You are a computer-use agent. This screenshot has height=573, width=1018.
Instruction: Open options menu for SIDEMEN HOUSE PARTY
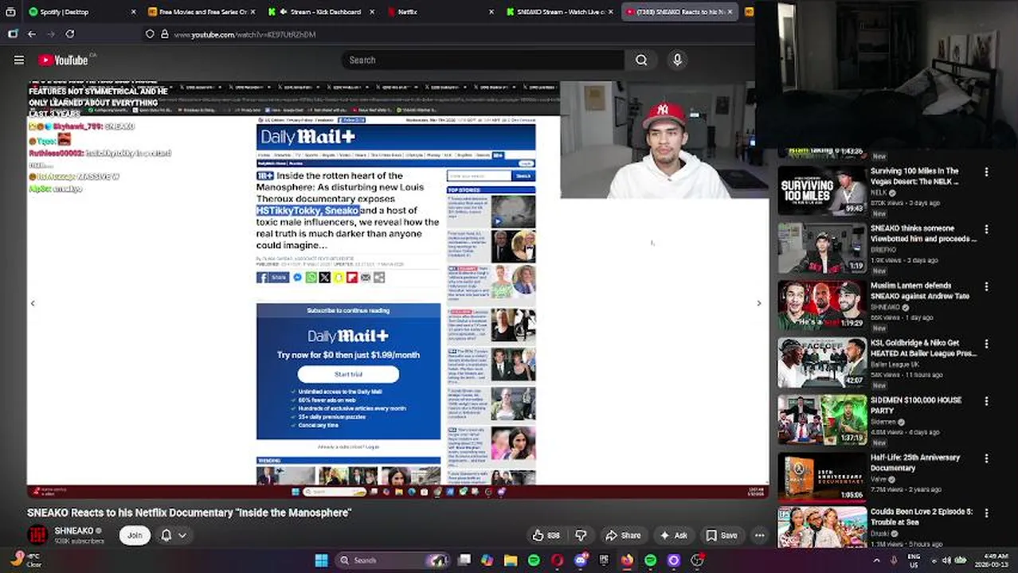(x=986, y=401)
